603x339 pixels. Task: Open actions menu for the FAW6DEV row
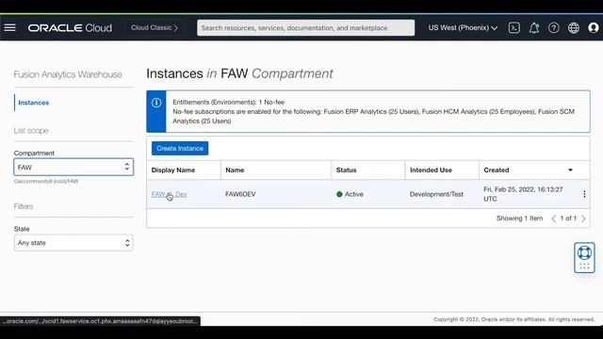(584, 194)
